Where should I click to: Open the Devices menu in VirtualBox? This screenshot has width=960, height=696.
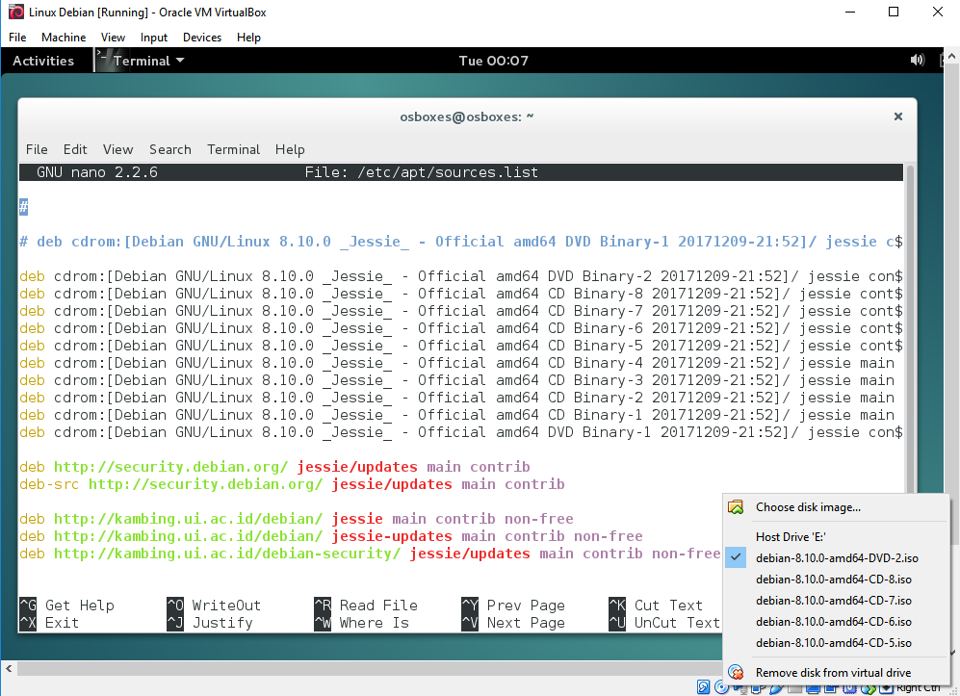coord(201,38)
